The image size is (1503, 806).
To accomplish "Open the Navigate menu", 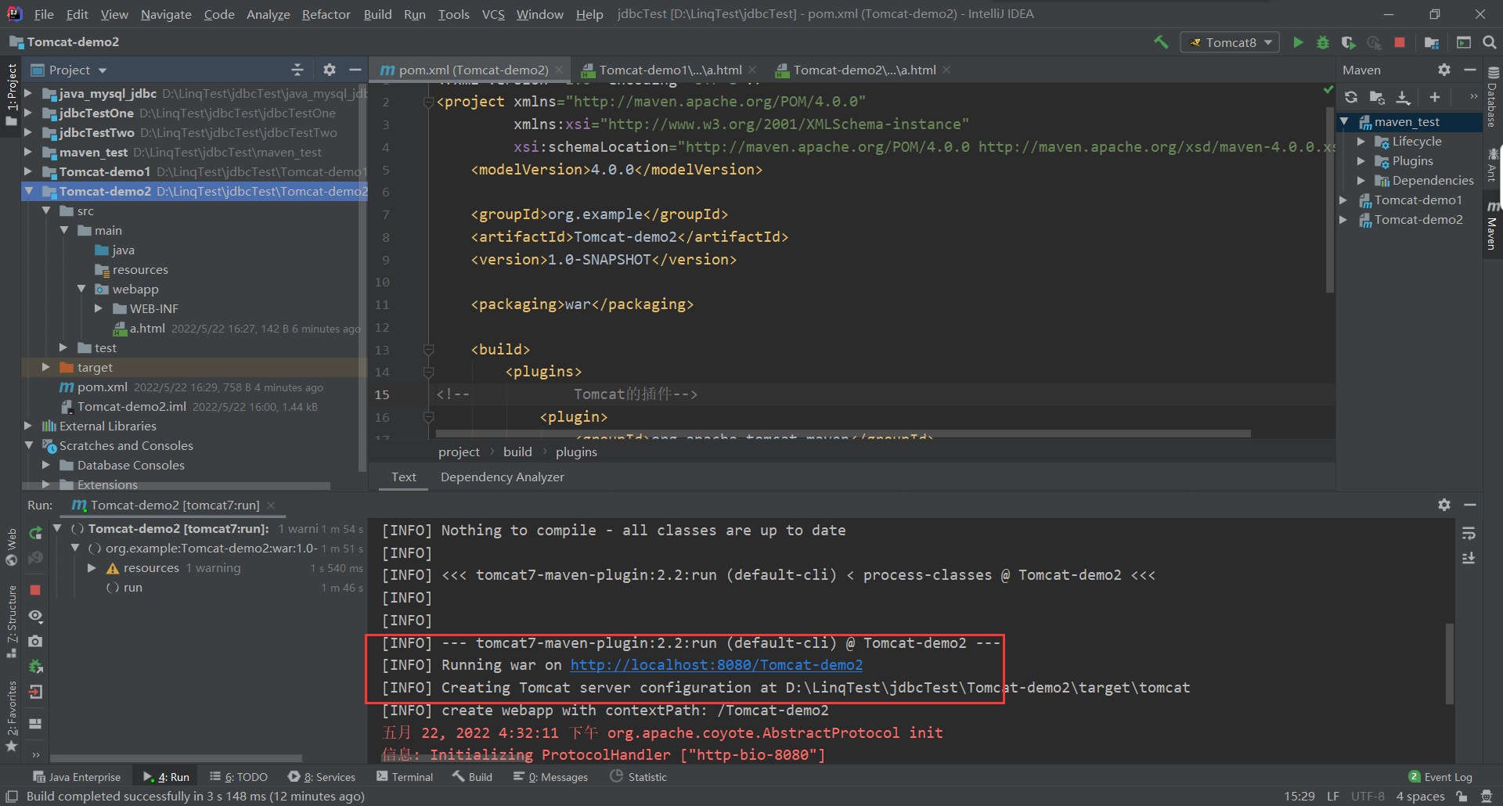I will (166, 14).
